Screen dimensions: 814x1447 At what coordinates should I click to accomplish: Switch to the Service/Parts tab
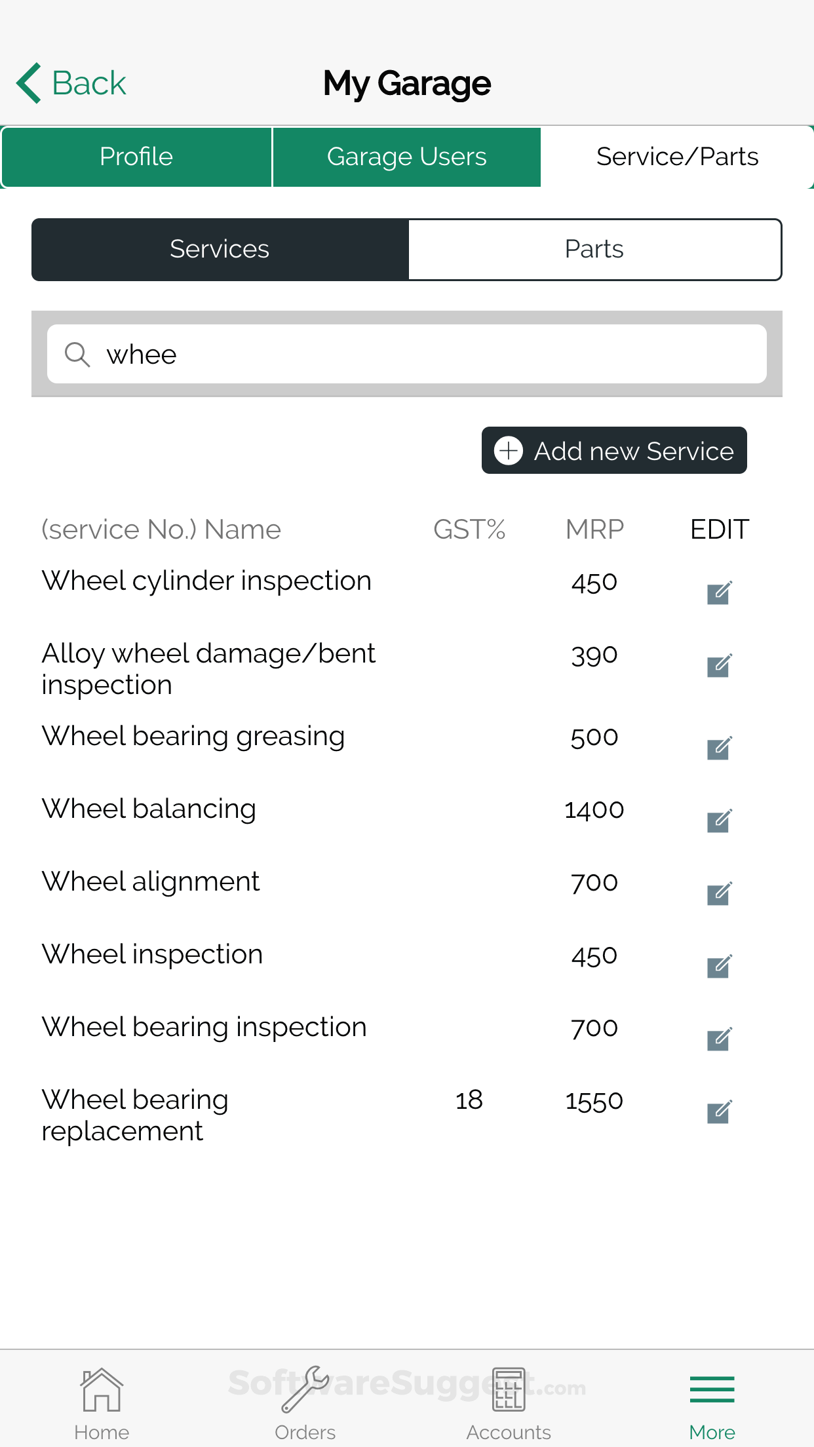click(x=676, y=157)
